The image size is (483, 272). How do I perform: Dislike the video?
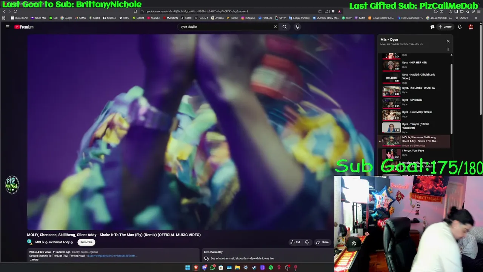pos(307,242)
